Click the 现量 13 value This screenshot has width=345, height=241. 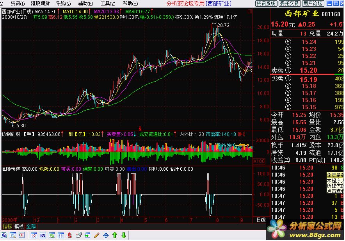(x=303, y=34)
